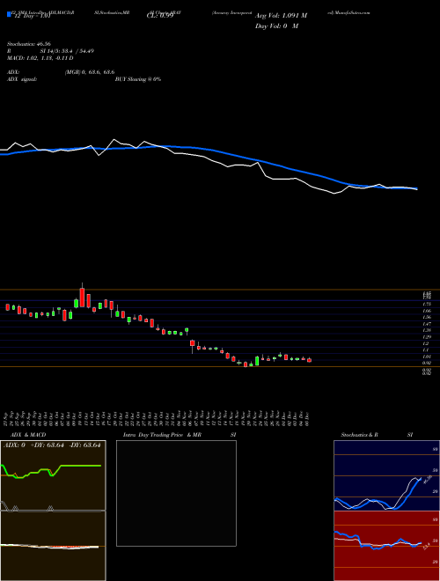
Task: Click the 'Stochastics & R' panel title
Action: (x=359, y=435)
